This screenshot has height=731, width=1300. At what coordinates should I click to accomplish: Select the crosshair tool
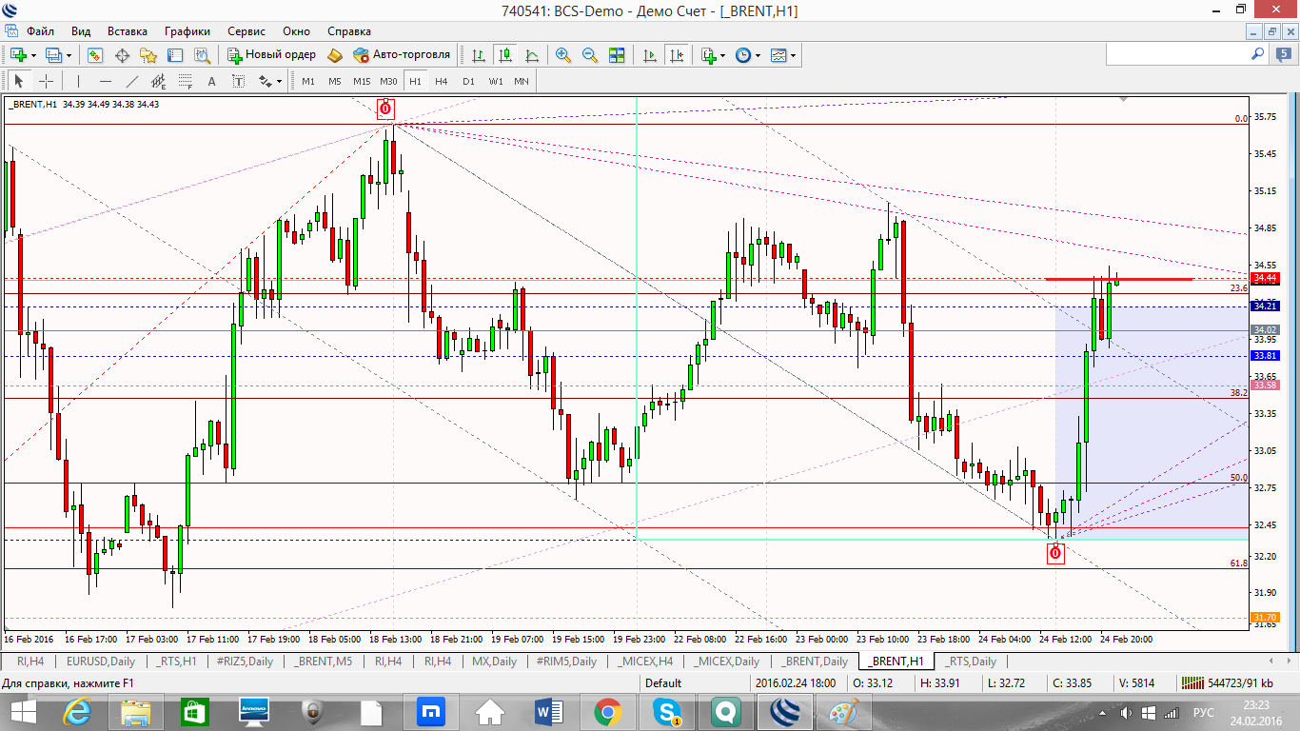45,81
